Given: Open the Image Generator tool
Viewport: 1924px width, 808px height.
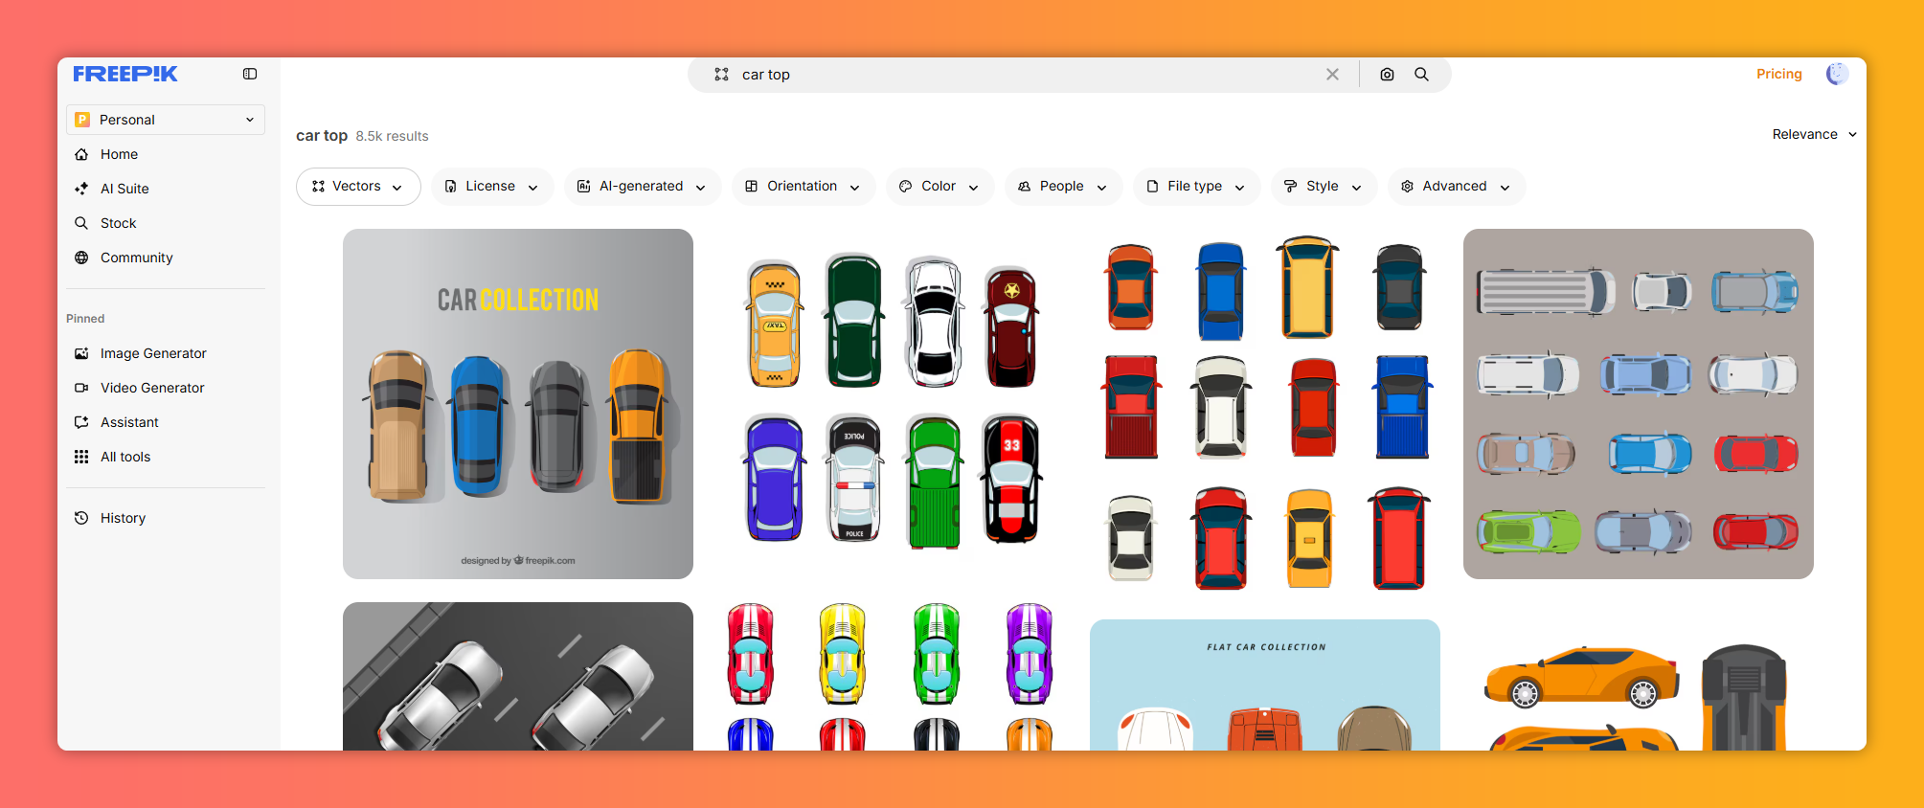Looking at the screenshot, I should [153, 353].
